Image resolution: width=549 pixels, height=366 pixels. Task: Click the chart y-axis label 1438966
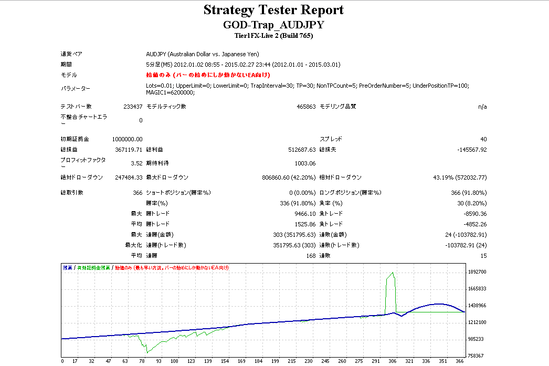point(477,306)
